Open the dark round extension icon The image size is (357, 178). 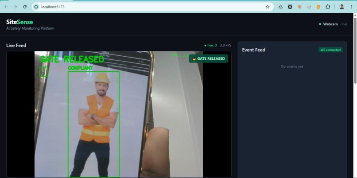[290, 7]
